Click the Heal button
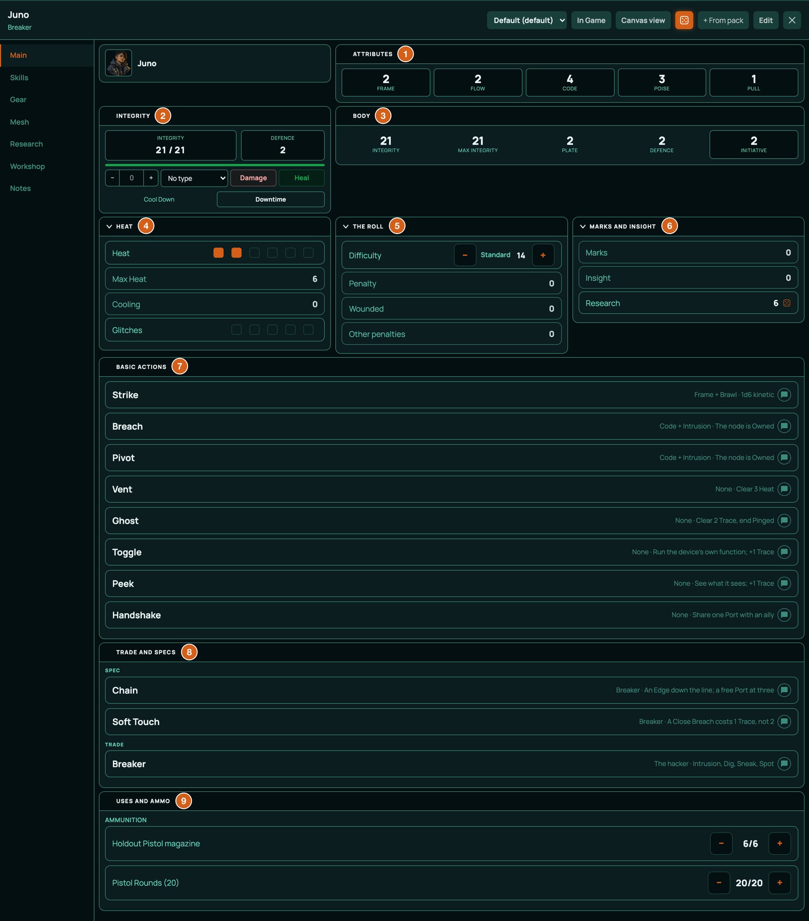This screenshot has height=921, width=809. coord(301,178)
